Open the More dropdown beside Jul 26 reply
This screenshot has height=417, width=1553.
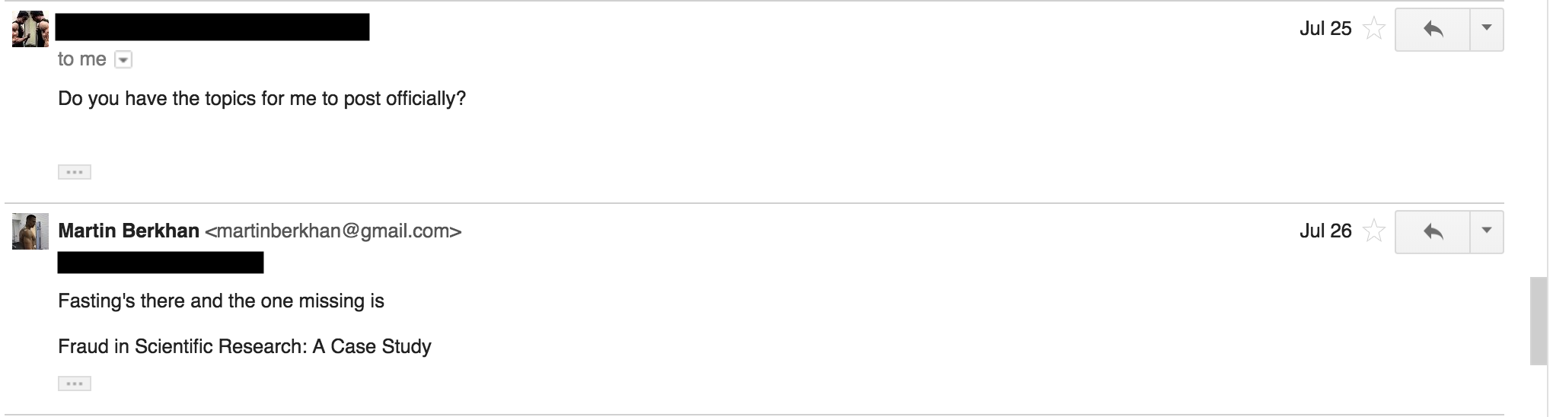[x=1486, y=231]
